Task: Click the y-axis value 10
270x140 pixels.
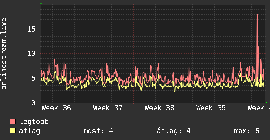Action: (x=31, y=54)
